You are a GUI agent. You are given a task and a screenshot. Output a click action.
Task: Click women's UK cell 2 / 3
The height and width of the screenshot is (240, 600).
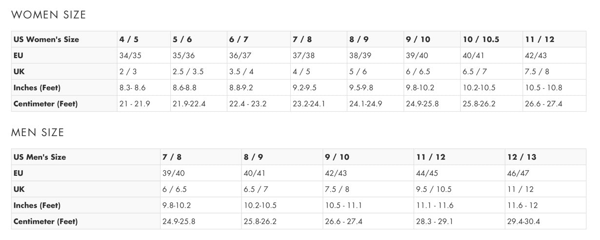pos(128,72)
